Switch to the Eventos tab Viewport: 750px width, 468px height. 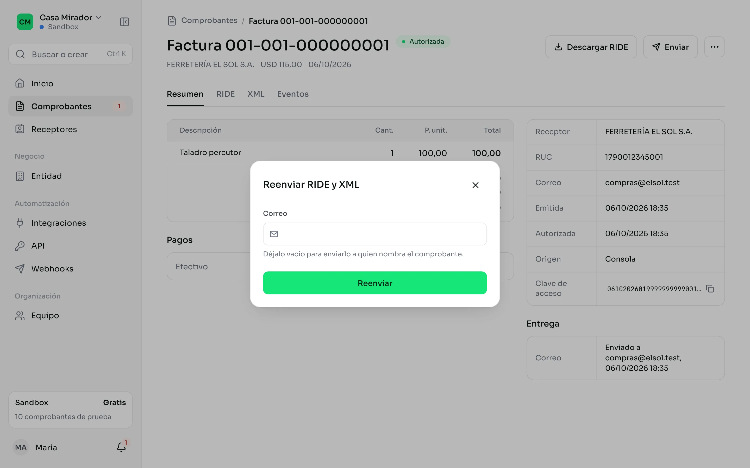click(x=292, y=94)
